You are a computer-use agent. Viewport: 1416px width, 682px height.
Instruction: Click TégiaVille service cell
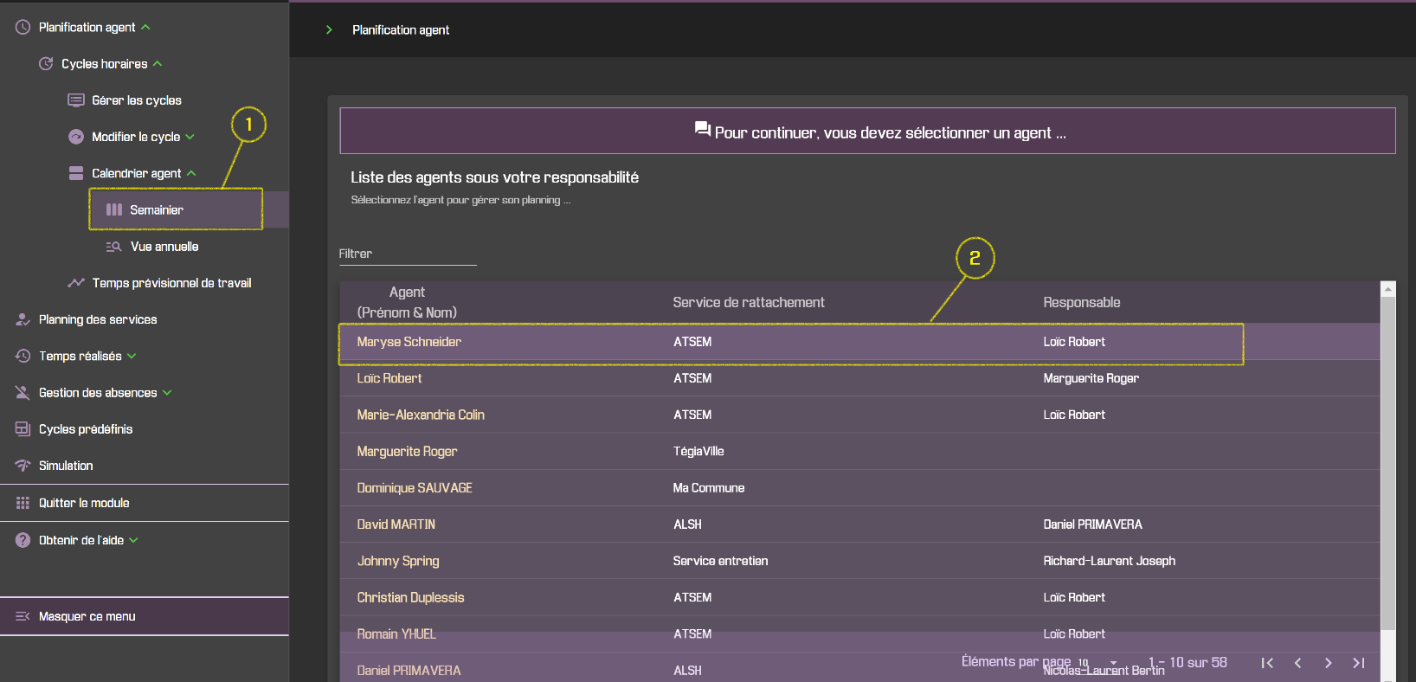(698, 452)
